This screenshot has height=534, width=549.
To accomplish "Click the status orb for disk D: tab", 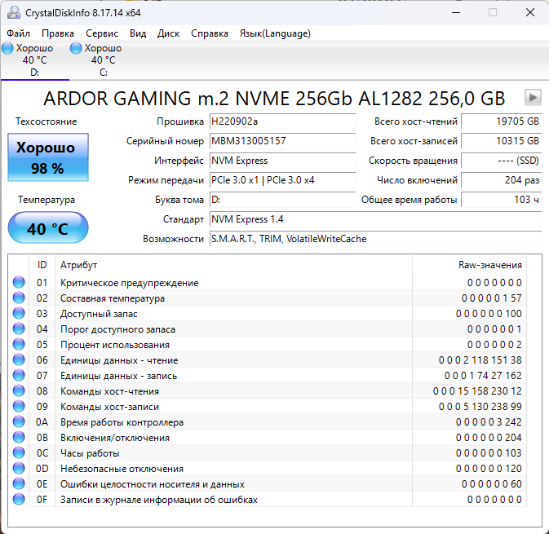I will click(x=8, y=48).
